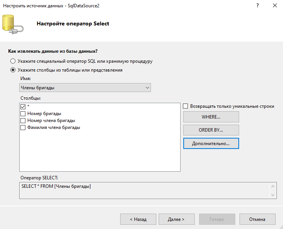The height and width of the screenshot is (229, 283).
Task: Proceed with 'Далее >' button
Action: [176, 219]
